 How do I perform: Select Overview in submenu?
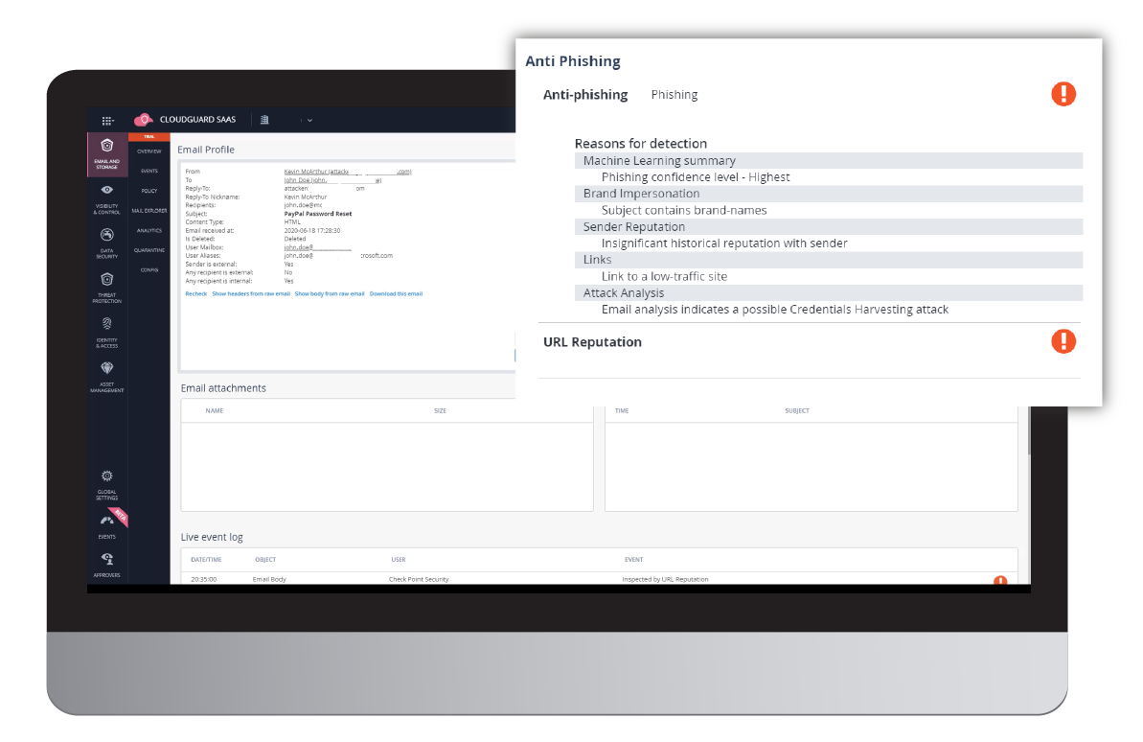point(149,151)
